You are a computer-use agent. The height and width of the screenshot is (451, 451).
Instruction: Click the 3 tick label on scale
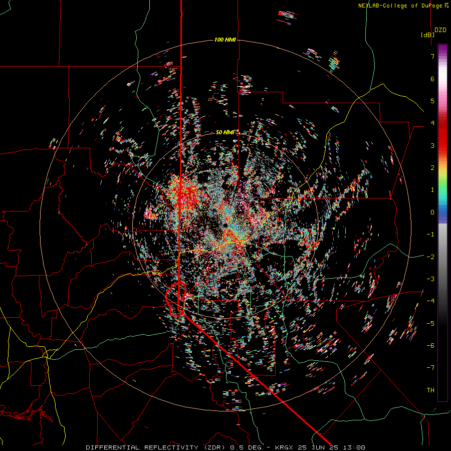point(432,145)
